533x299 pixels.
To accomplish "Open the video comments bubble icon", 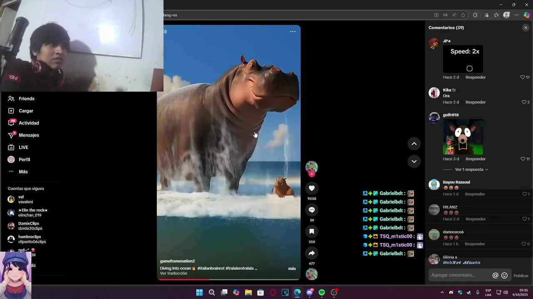I will tap(311, 210).
